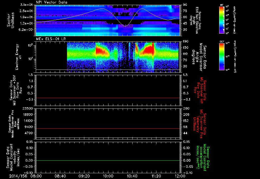
Task: Click the 'DEF' colorbar heading
Action: (x=222, y=42)
